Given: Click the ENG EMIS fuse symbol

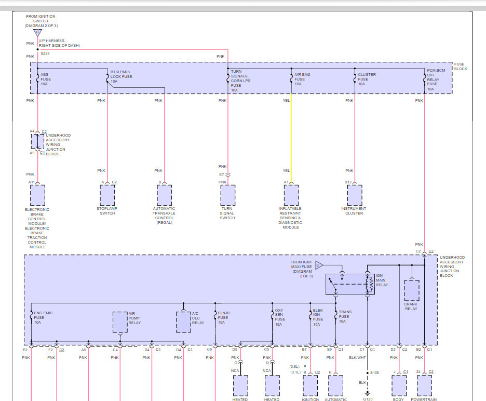Looking at the screenshot, I should pyautogui.click(x=31, y=316).
